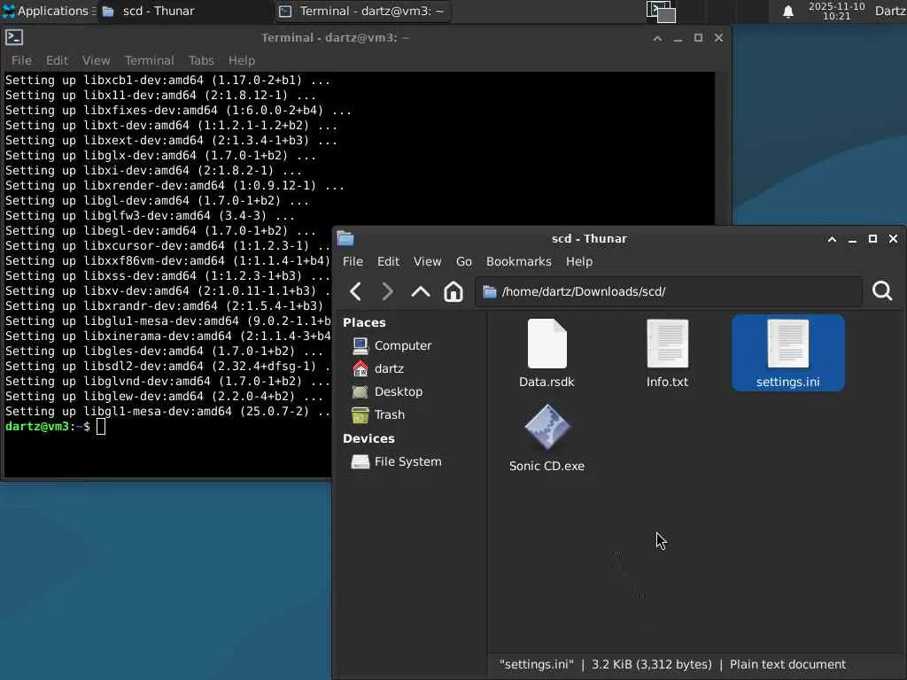Open Terminal View menu
907x680 pixels.
pos(96,60)
